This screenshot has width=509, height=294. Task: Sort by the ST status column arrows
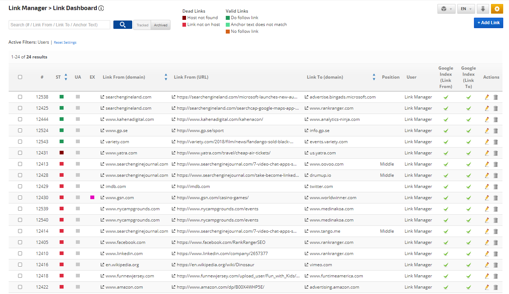click(66, 77)
